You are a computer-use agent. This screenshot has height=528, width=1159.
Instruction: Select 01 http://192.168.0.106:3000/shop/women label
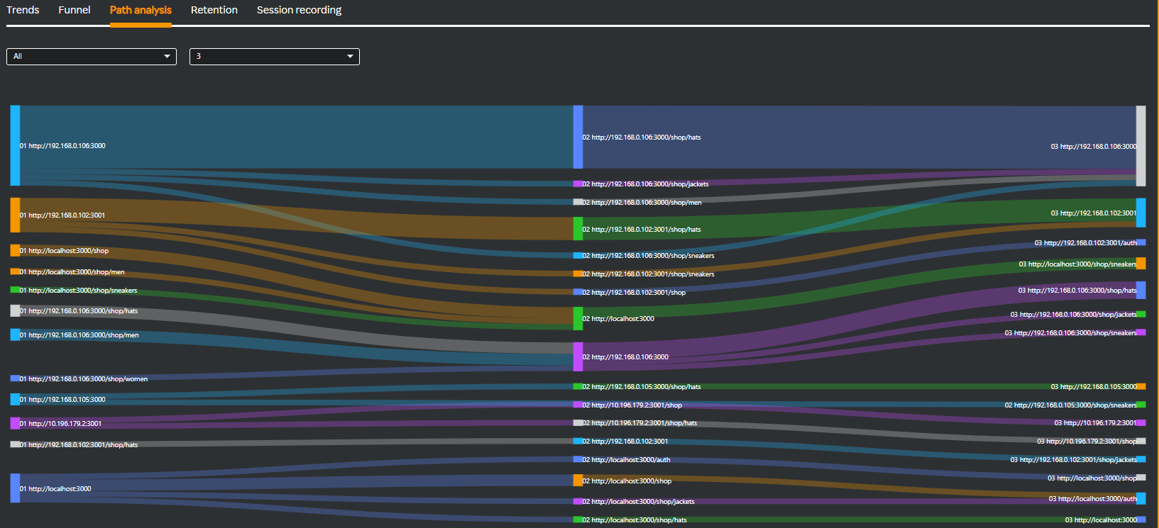[84, 379]
